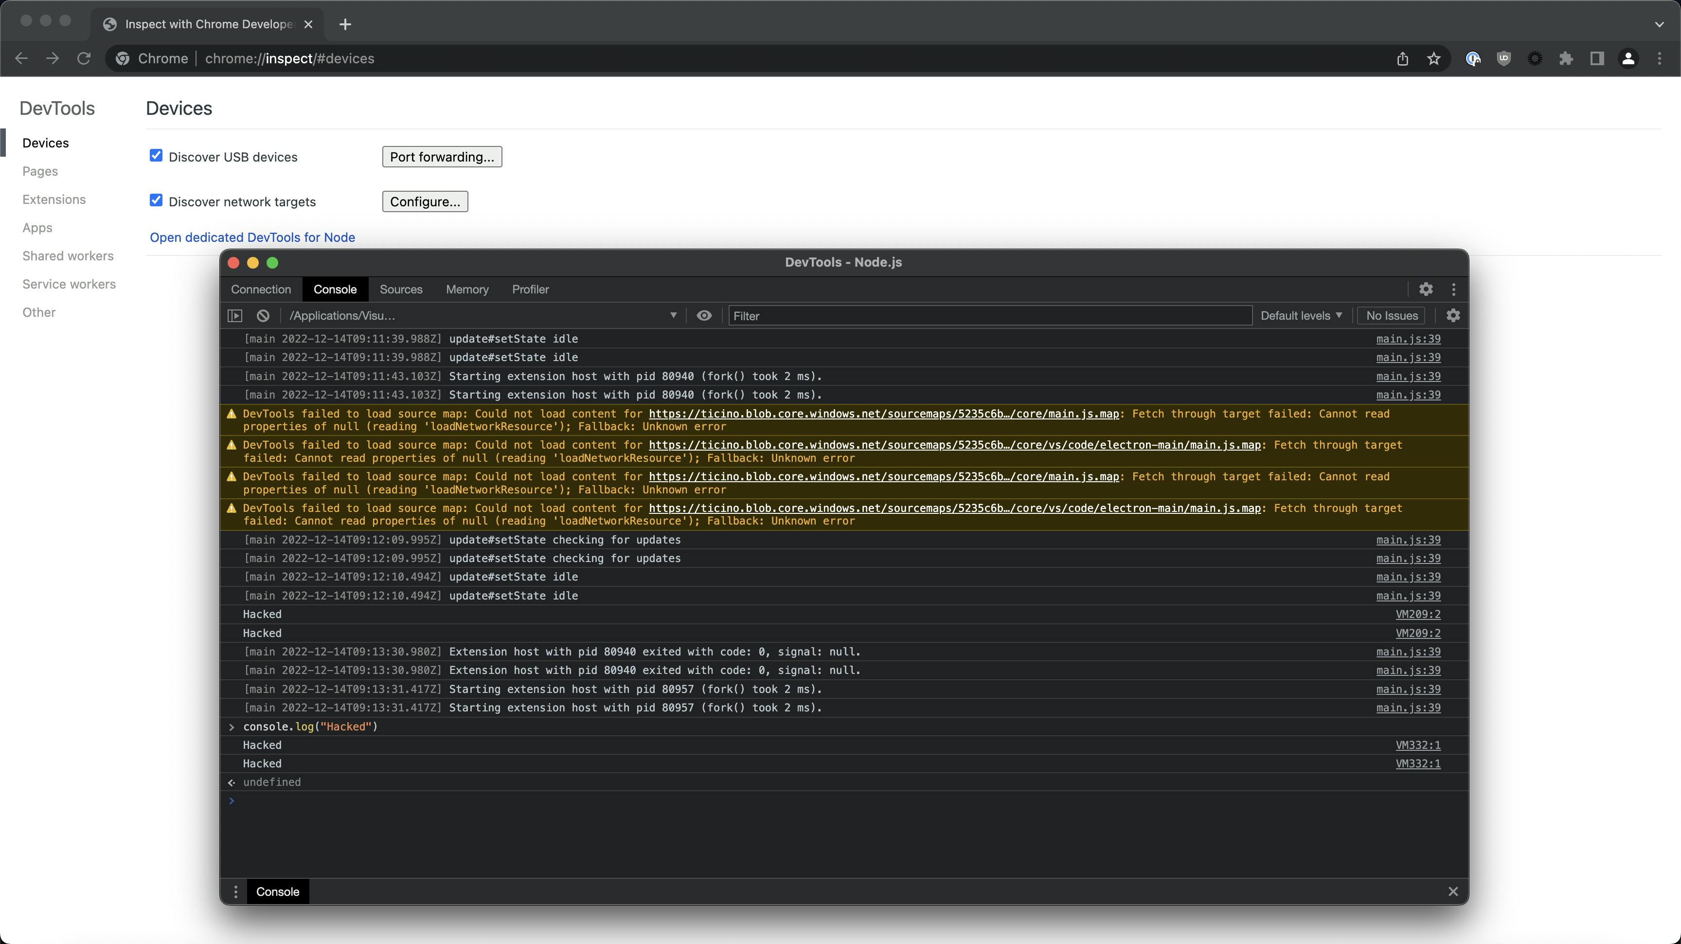The image size is (1681, 944).
Task: Click the dark gear extension icon
Action: point(1536,59)
